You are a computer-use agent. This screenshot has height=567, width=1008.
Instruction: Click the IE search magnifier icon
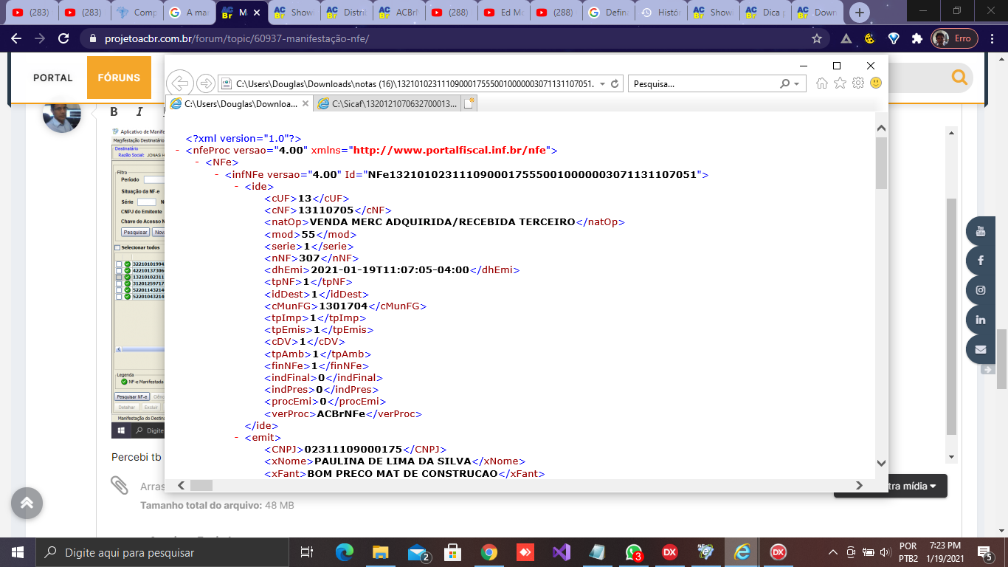(785, 83)
